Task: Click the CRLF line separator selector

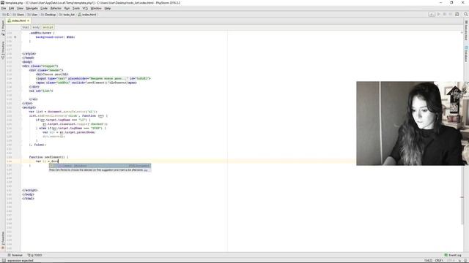Action: point(439,261)
